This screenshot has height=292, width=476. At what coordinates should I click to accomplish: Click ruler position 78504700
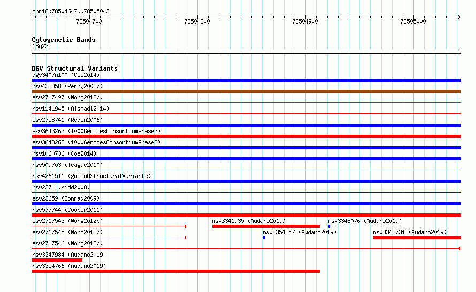tap(89, 21)
